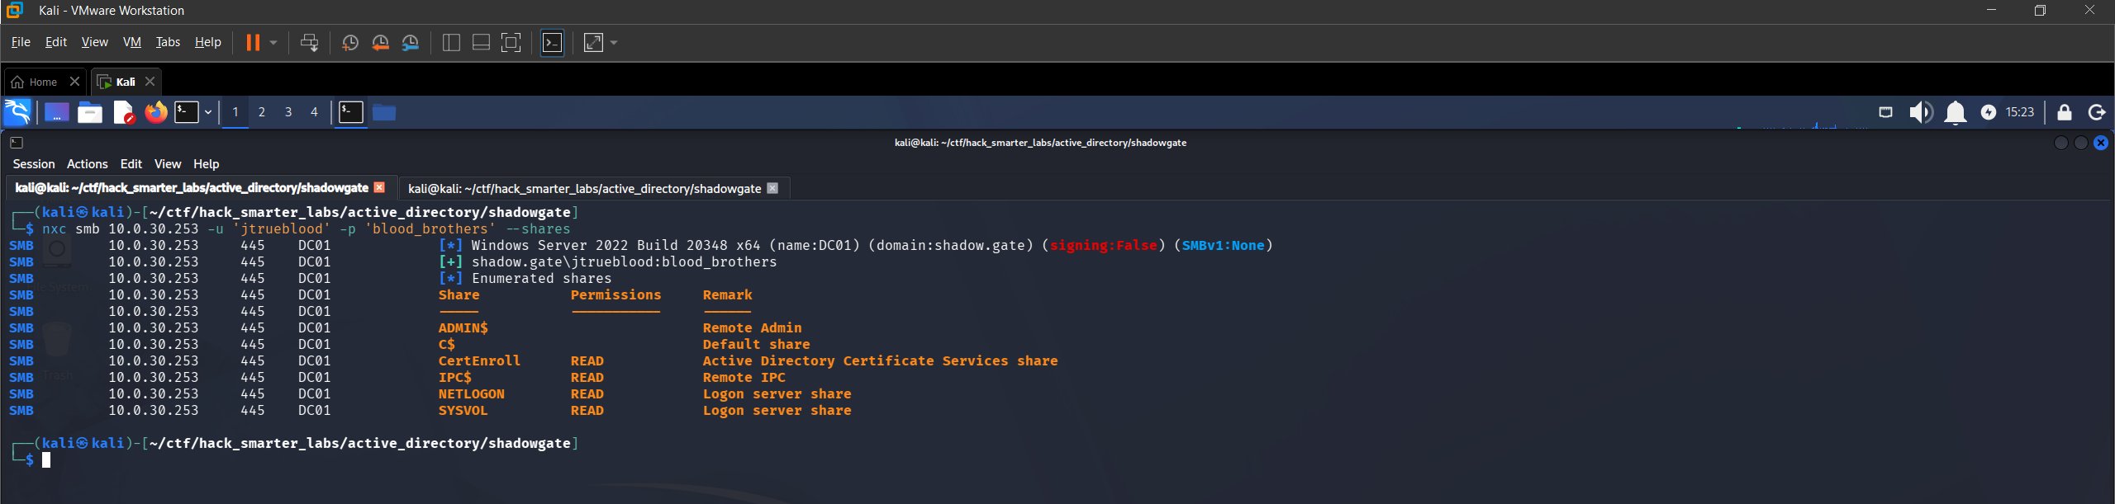Open the notifications bell icon
This screenshot has height=504, width=2115.
pos(1955,112)
